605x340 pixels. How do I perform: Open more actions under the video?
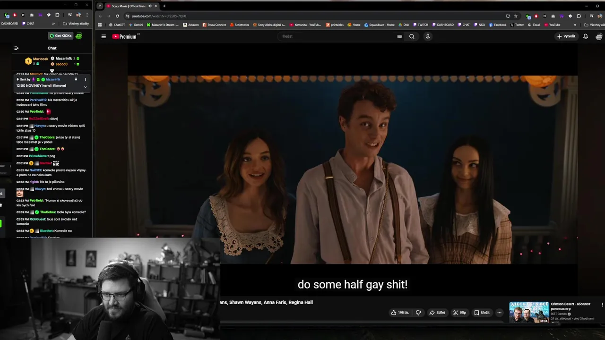(499, 313)
